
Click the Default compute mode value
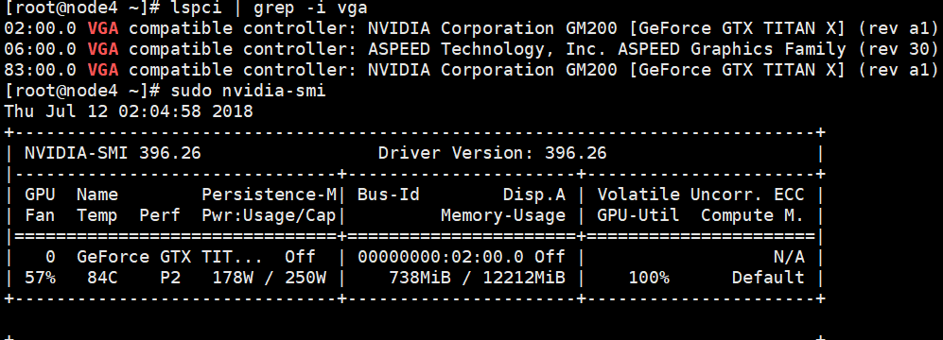pos(768,278)
